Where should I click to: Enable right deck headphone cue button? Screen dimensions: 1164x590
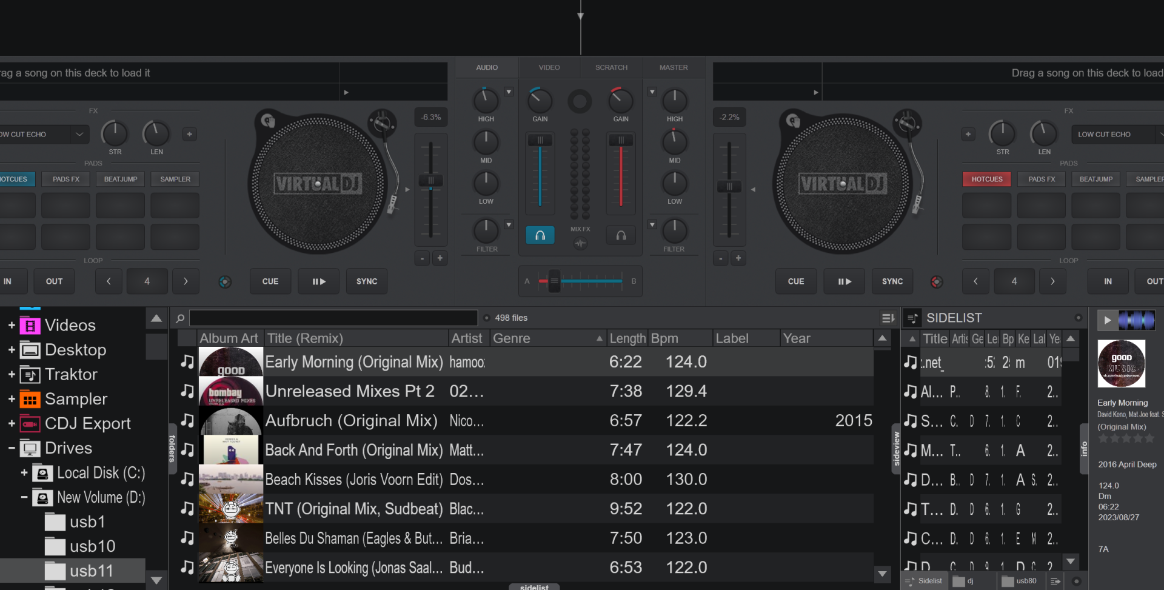[x=621, y=235]
